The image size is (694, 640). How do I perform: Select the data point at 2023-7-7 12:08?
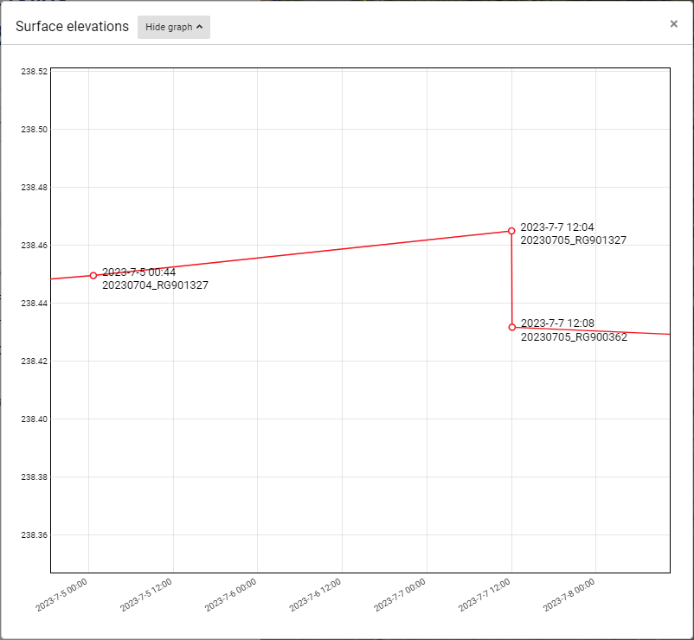[512, 327]
